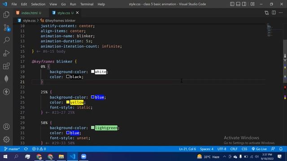This screenshot has width=287, height=161.
Task: Switch to the index.html tab
Action: 29,13
